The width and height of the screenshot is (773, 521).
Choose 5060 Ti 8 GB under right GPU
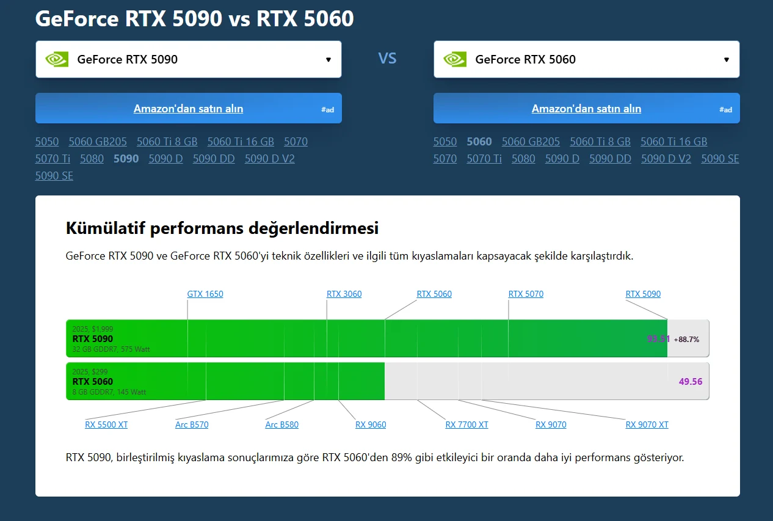tap(600, 142)
